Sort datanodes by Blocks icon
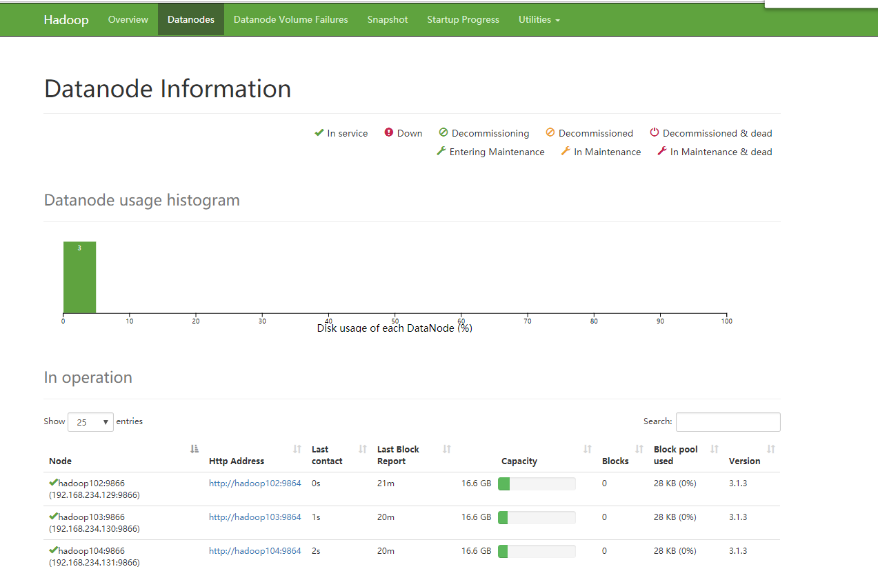878x569 pixels. pyautogui.click(x=639, y=449)
